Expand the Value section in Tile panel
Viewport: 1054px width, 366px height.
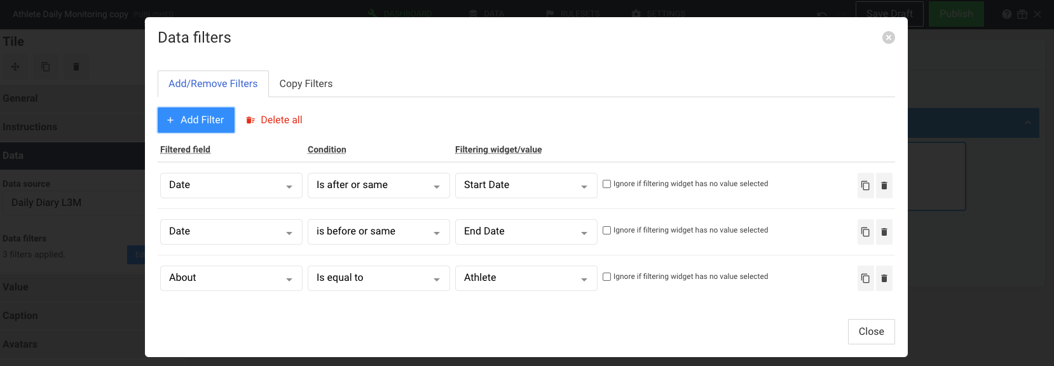(72, 287)
